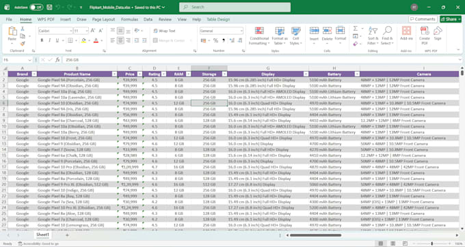Open the yellow fill color button

pyautogui.click(x=83, y=40)
